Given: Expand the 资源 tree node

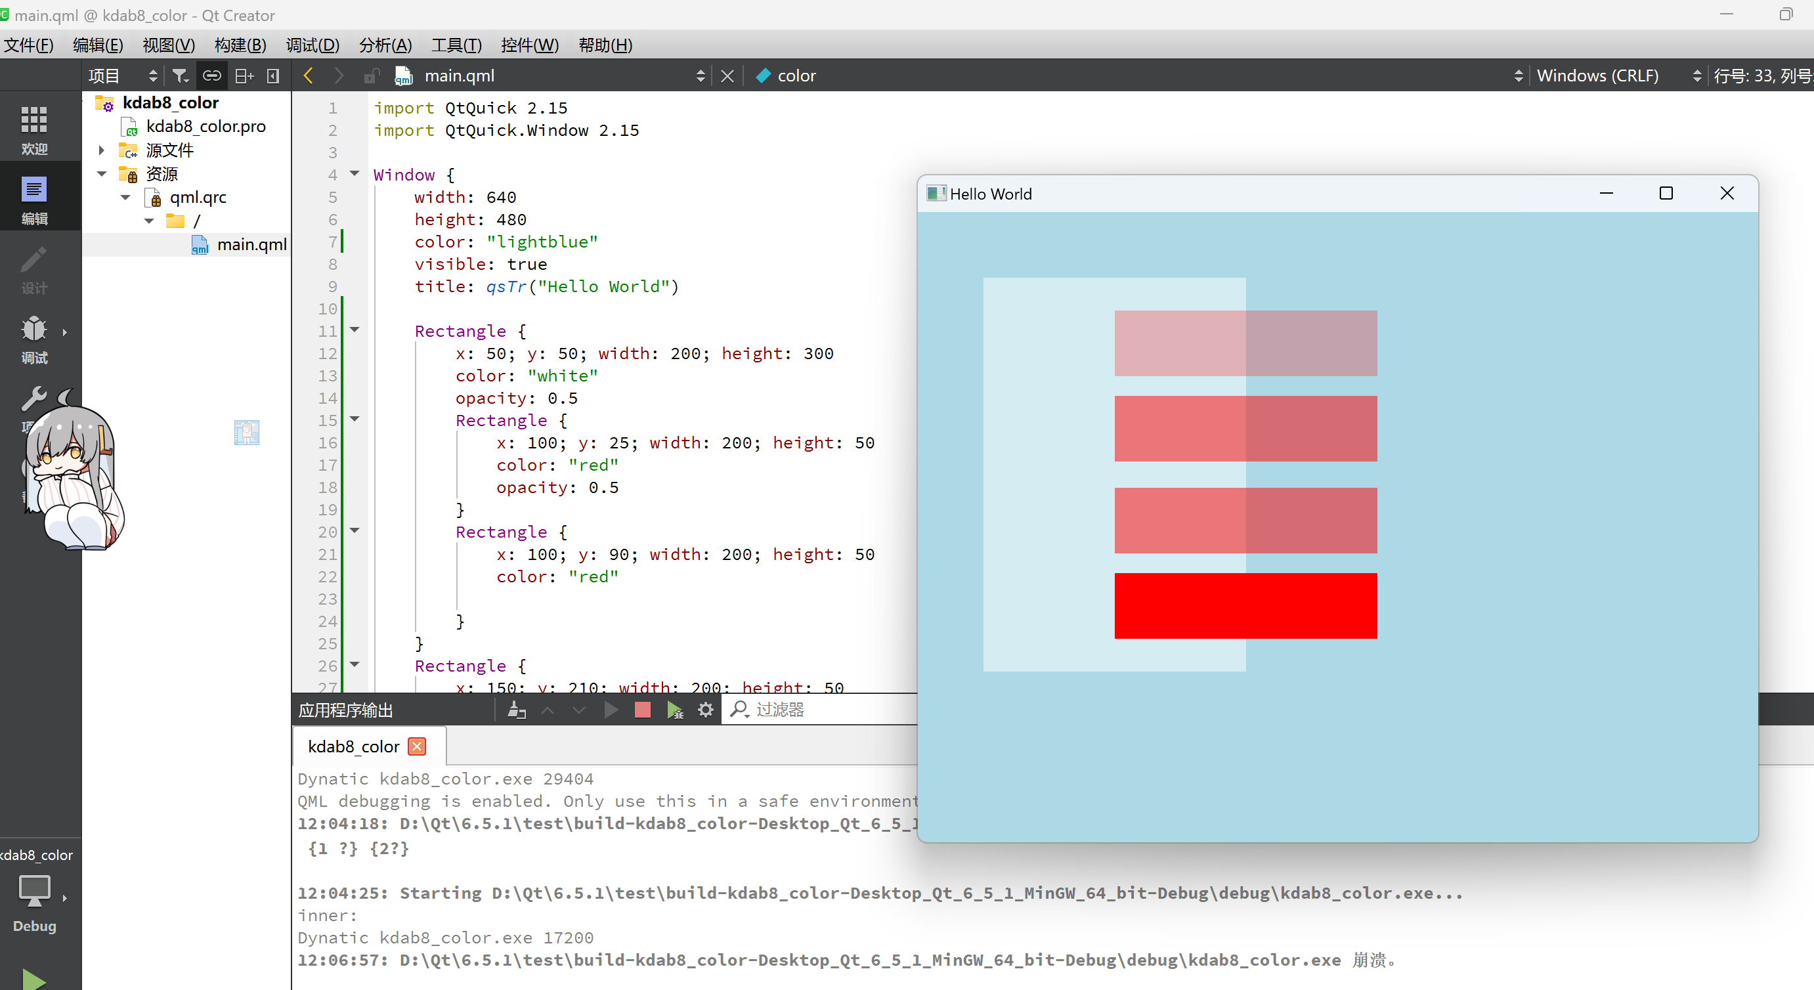Looking at the screenshot, I should pyautogui.click(x=102, y=173).
